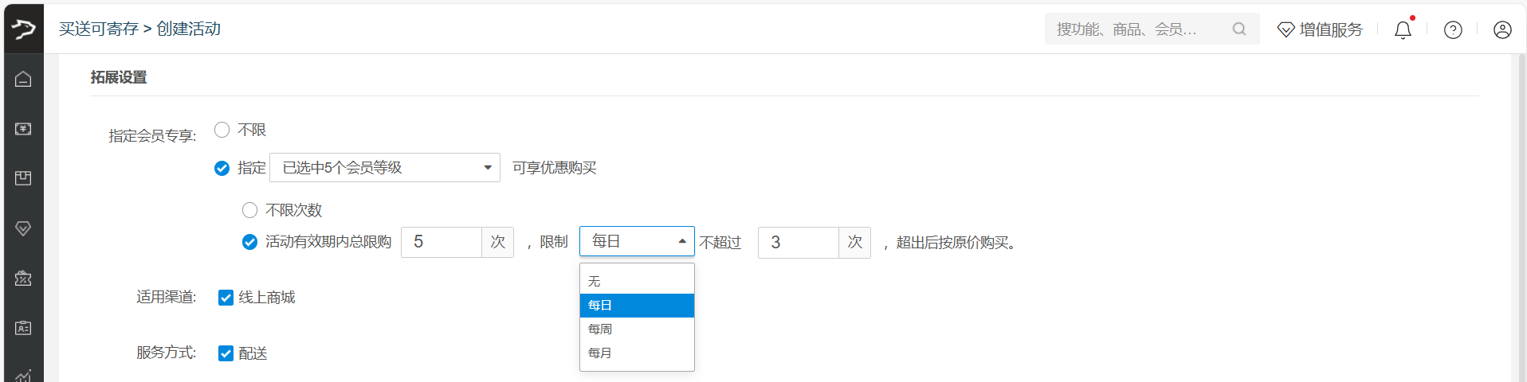Image resolution: width=1527 pixels, height=382 pixels.
Task: Click the 服务方式 label
Action: pyautogui.click(x=166, y=353)
